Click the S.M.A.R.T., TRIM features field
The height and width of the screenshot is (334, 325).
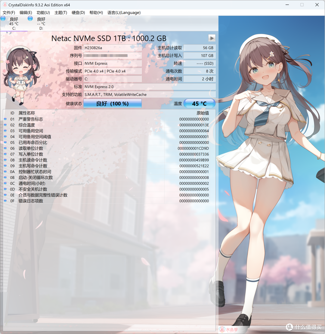(150, 94)
